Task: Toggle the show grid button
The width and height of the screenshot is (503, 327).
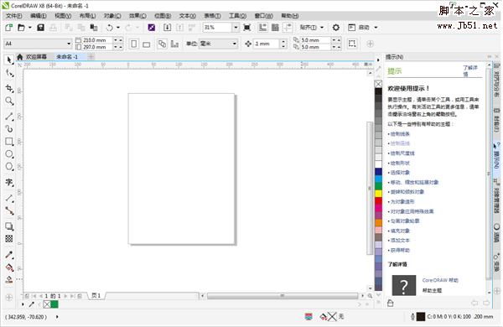Action: pos(275,28)
